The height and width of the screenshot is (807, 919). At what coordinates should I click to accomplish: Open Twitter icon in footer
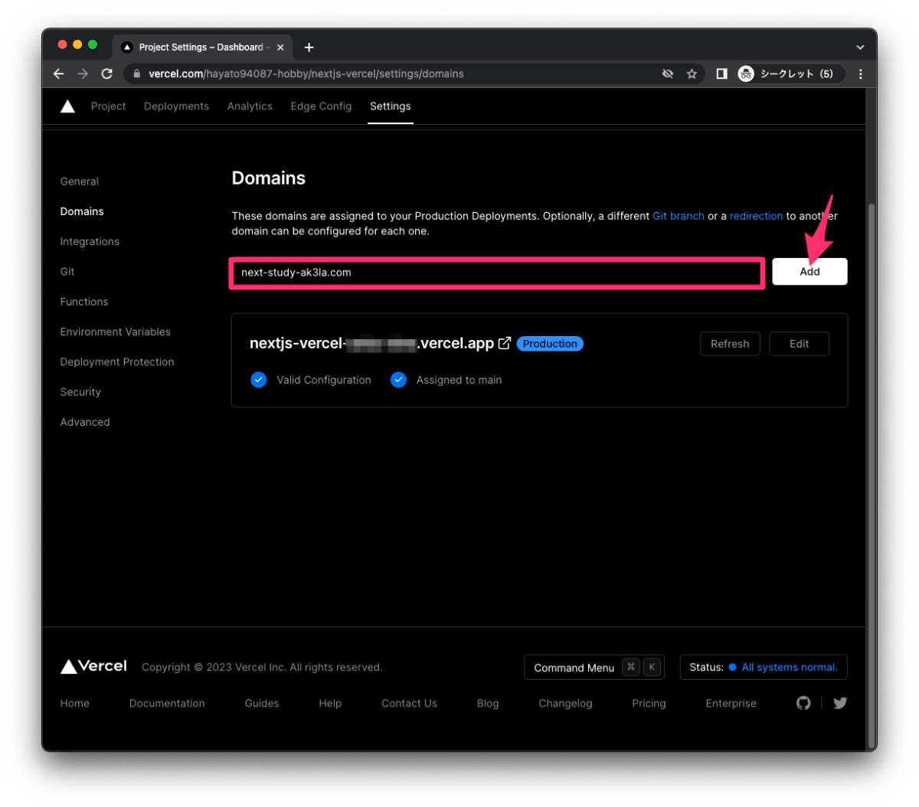click(x=840, y=703)
